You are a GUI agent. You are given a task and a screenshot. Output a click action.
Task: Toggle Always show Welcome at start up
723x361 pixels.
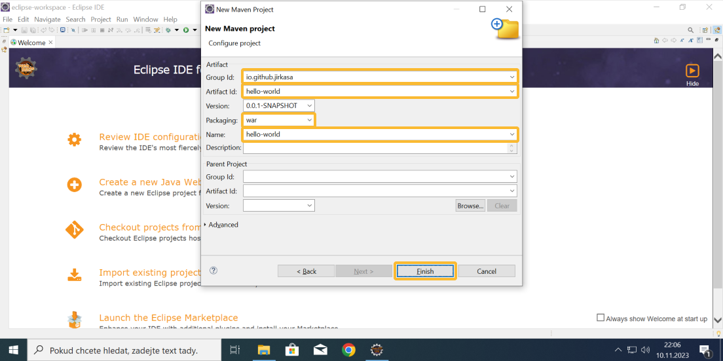(601, 318)
